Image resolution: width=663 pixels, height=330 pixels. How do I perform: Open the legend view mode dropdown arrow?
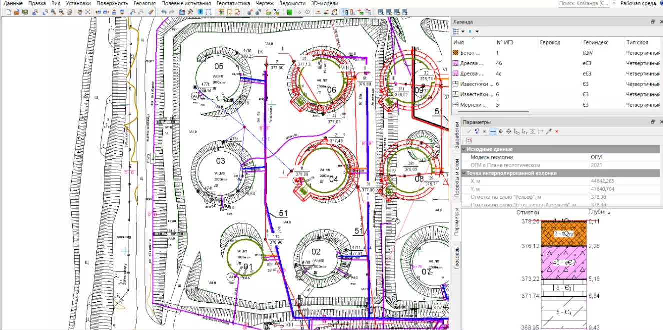[x=463, y=31]
